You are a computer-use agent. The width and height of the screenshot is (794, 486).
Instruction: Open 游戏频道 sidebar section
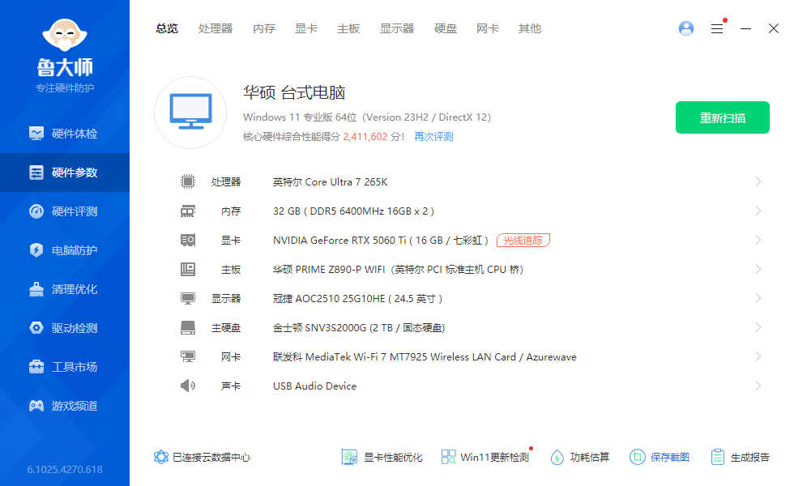[x=65, y=406]
